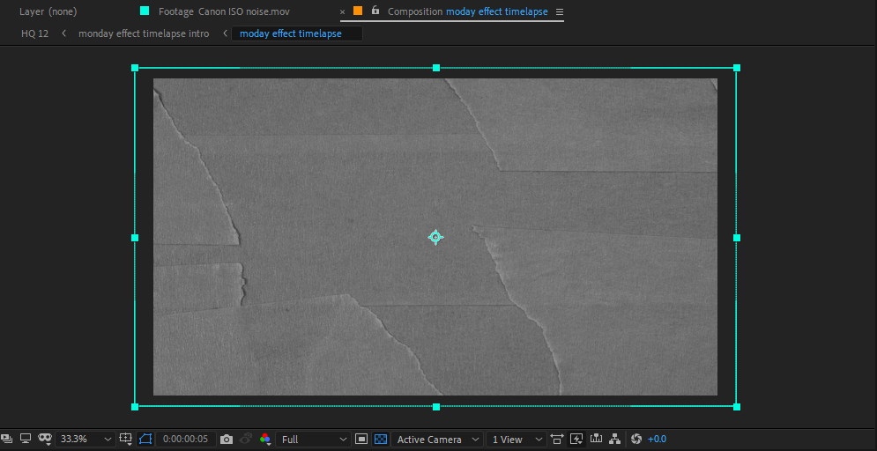Click the orange composition label swatch

coord(358,11)
